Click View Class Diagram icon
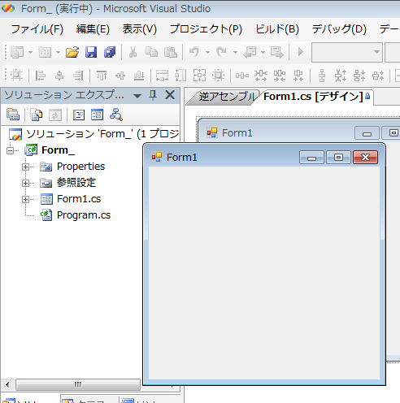 point(116,115)
